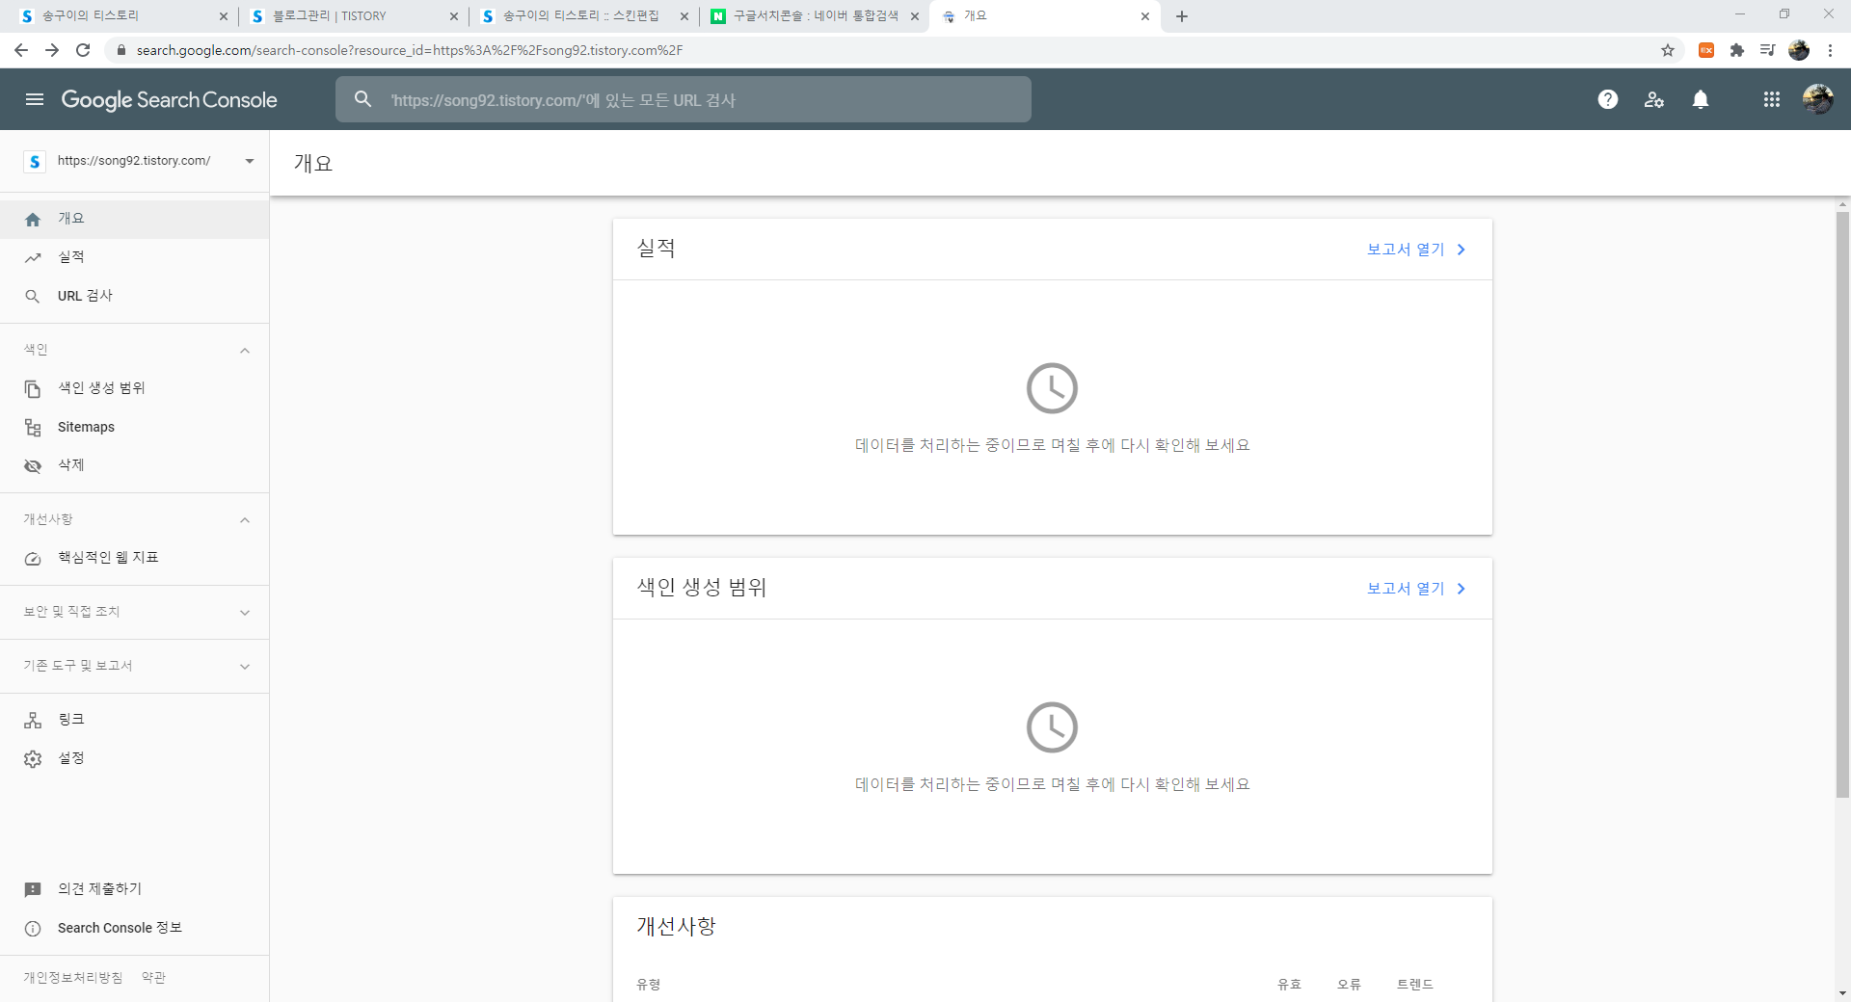1851x1002 pixels.
Task: Collapse the 개선사항 sidebar section
Action: (245, 520)
